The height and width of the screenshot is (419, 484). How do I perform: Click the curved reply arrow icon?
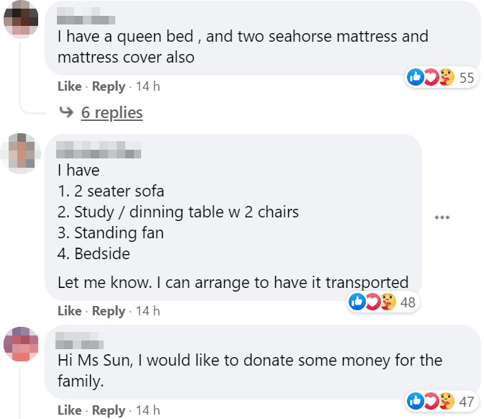click(66, 113)
